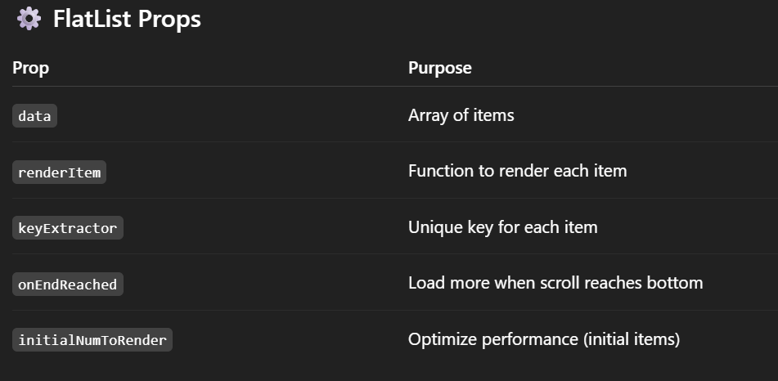This screenshot has height=381, width=778.
Task: Click 'Function to render each item' text
Action: [x=518, y=171]
